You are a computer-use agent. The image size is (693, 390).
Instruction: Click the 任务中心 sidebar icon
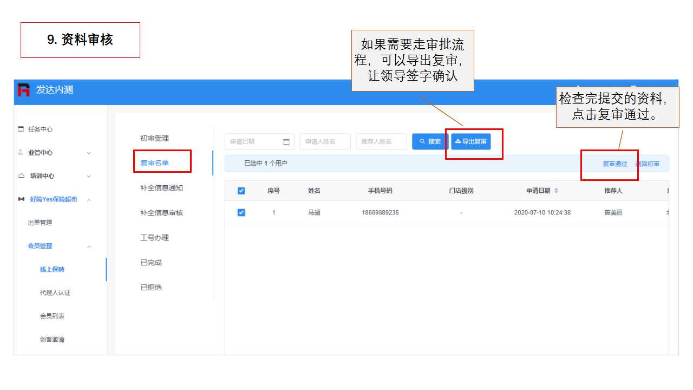pyautogui.click(x=21, y=129)
